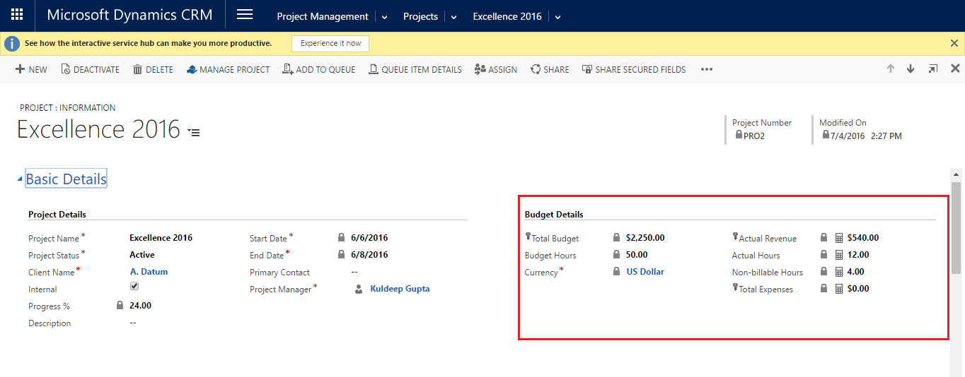Open the app launcher waffle icon
This screenshot has height=377, width=965.
[x=17, y=15]
